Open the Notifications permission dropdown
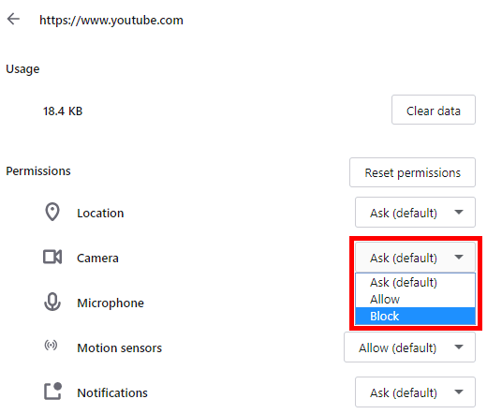This screenshot has width=487, height=414. click(x=415, y=392)
